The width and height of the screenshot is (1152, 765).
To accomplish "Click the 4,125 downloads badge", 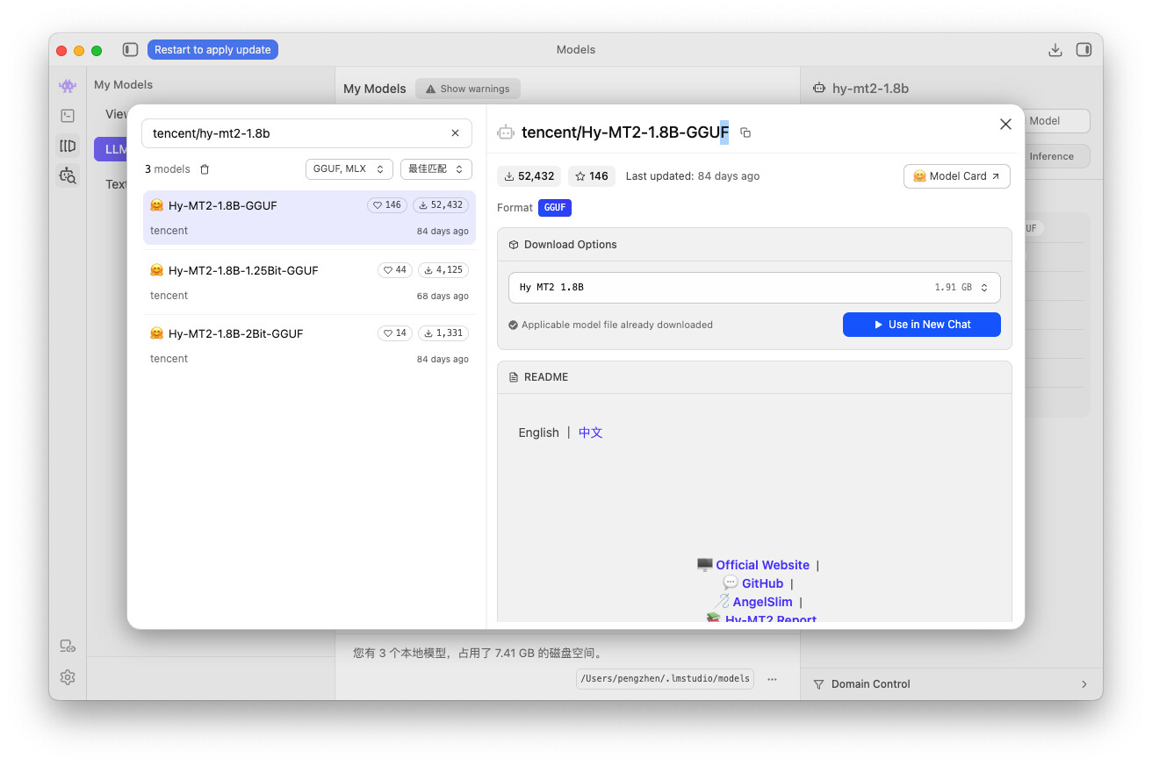I will pos(443,270).
